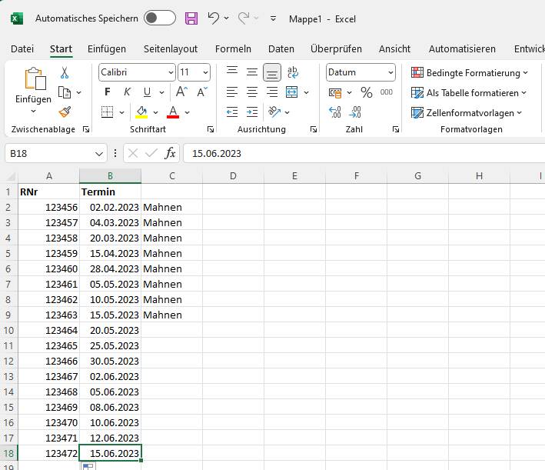Click the Cut scissors icon

pyautogui.click(x=65, y=72)
